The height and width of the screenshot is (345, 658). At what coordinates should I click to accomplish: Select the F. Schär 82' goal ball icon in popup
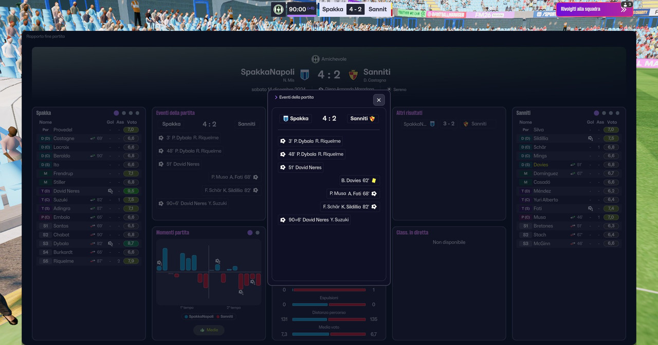374,207
